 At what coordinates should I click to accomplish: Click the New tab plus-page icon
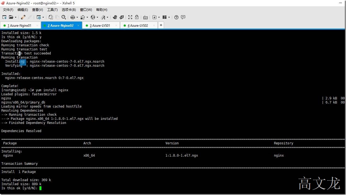click(x=154, y=17)
